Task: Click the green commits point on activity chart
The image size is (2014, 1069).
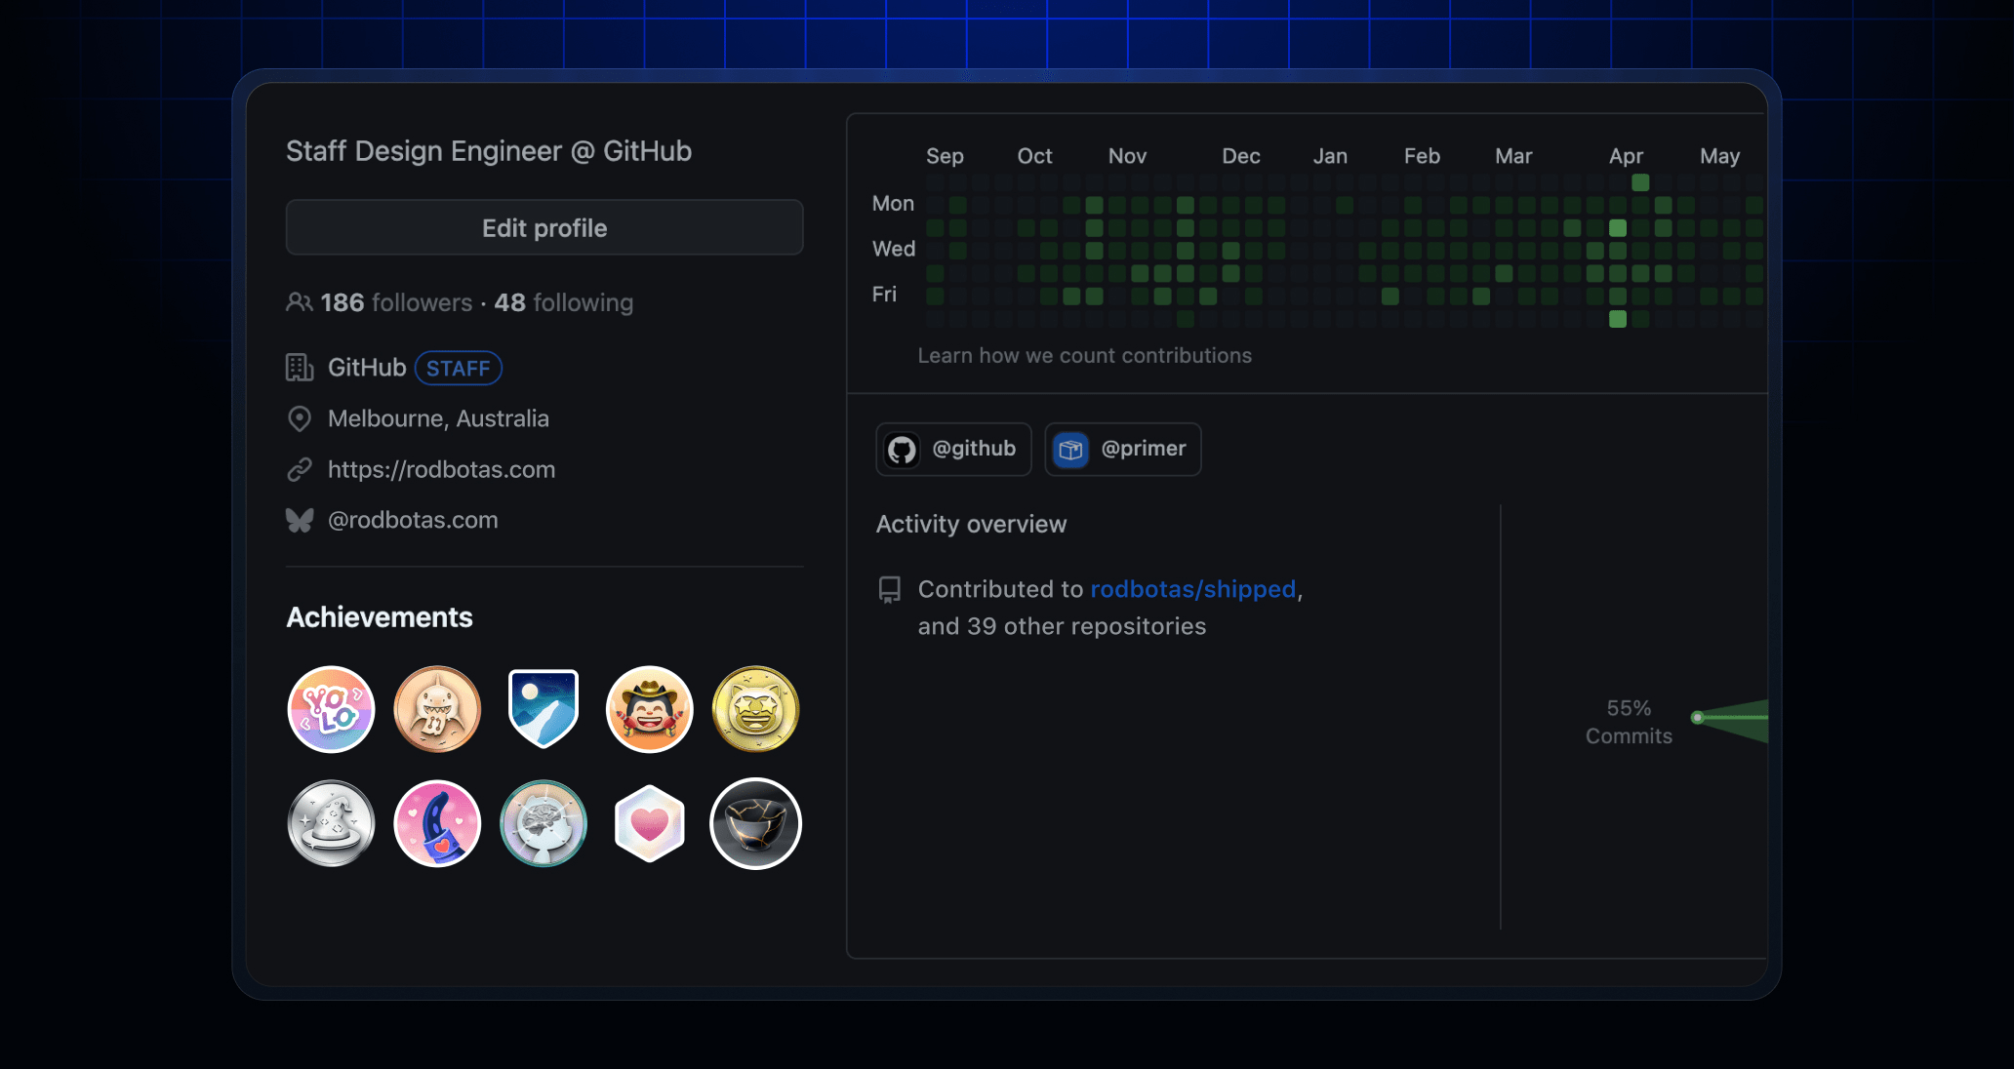Action: 1698,718
